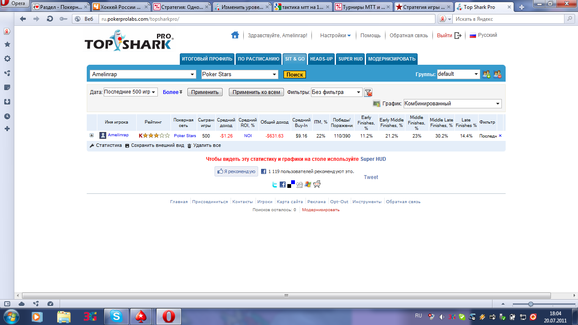The image size is (578, 325).
Task: Click the Я рекомендую like button
Action: point(236,171)
